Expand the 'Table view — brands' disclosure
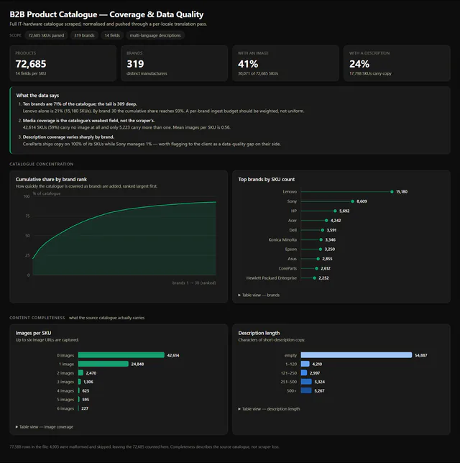Viewport: 460px width, 463px height. pyautogui.click(x=259, y=295)
